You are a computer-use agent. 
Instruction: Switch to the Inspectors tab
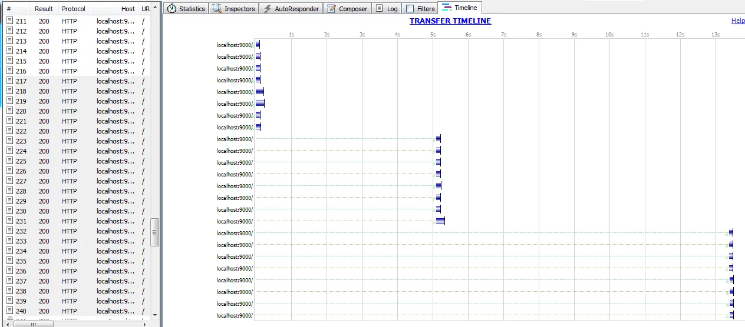pos(234,9)
